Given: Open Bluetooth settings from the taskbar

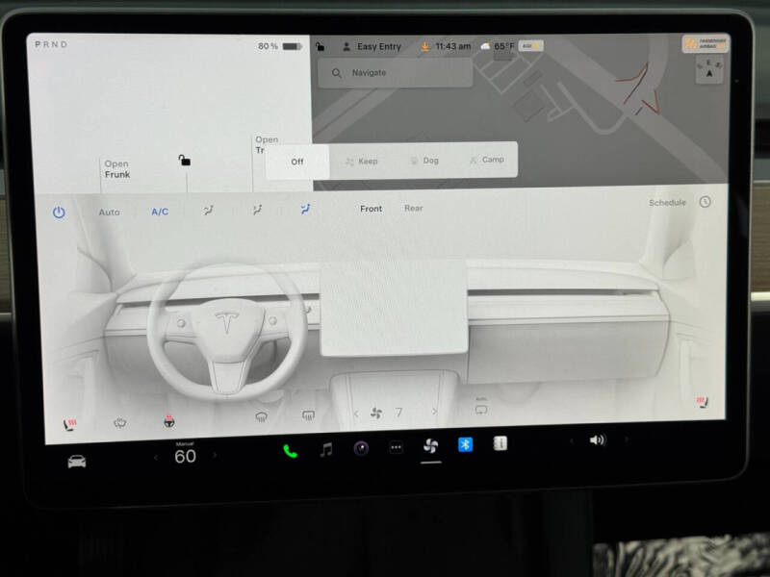Looking at the screenshot, I should [465, 446].
